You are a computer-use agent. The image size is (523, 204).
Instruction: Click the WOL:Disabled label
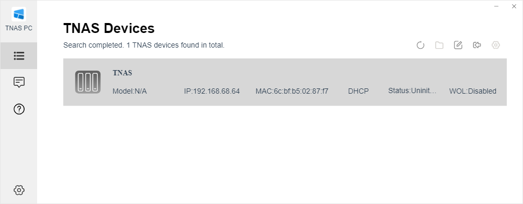(x=473, y=91)
